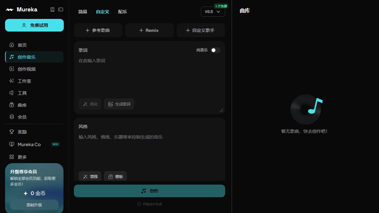This screenshot has height=213, width=379.
Task: Click the 1次免费 badge
Action: click(221, 6)
